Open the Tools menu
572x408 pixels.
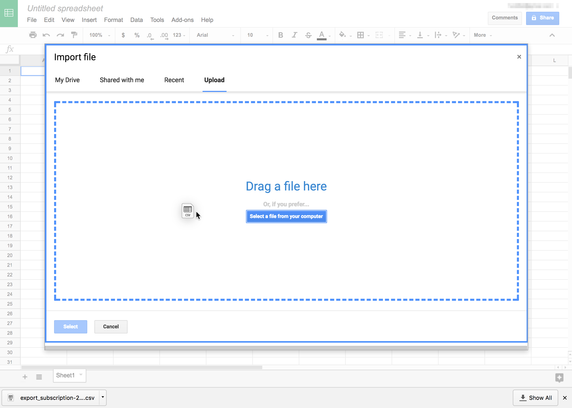(157, 20)
